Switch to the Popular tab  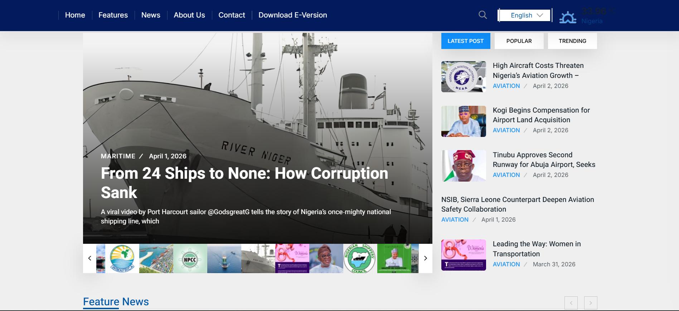click(x=519, y=41)
